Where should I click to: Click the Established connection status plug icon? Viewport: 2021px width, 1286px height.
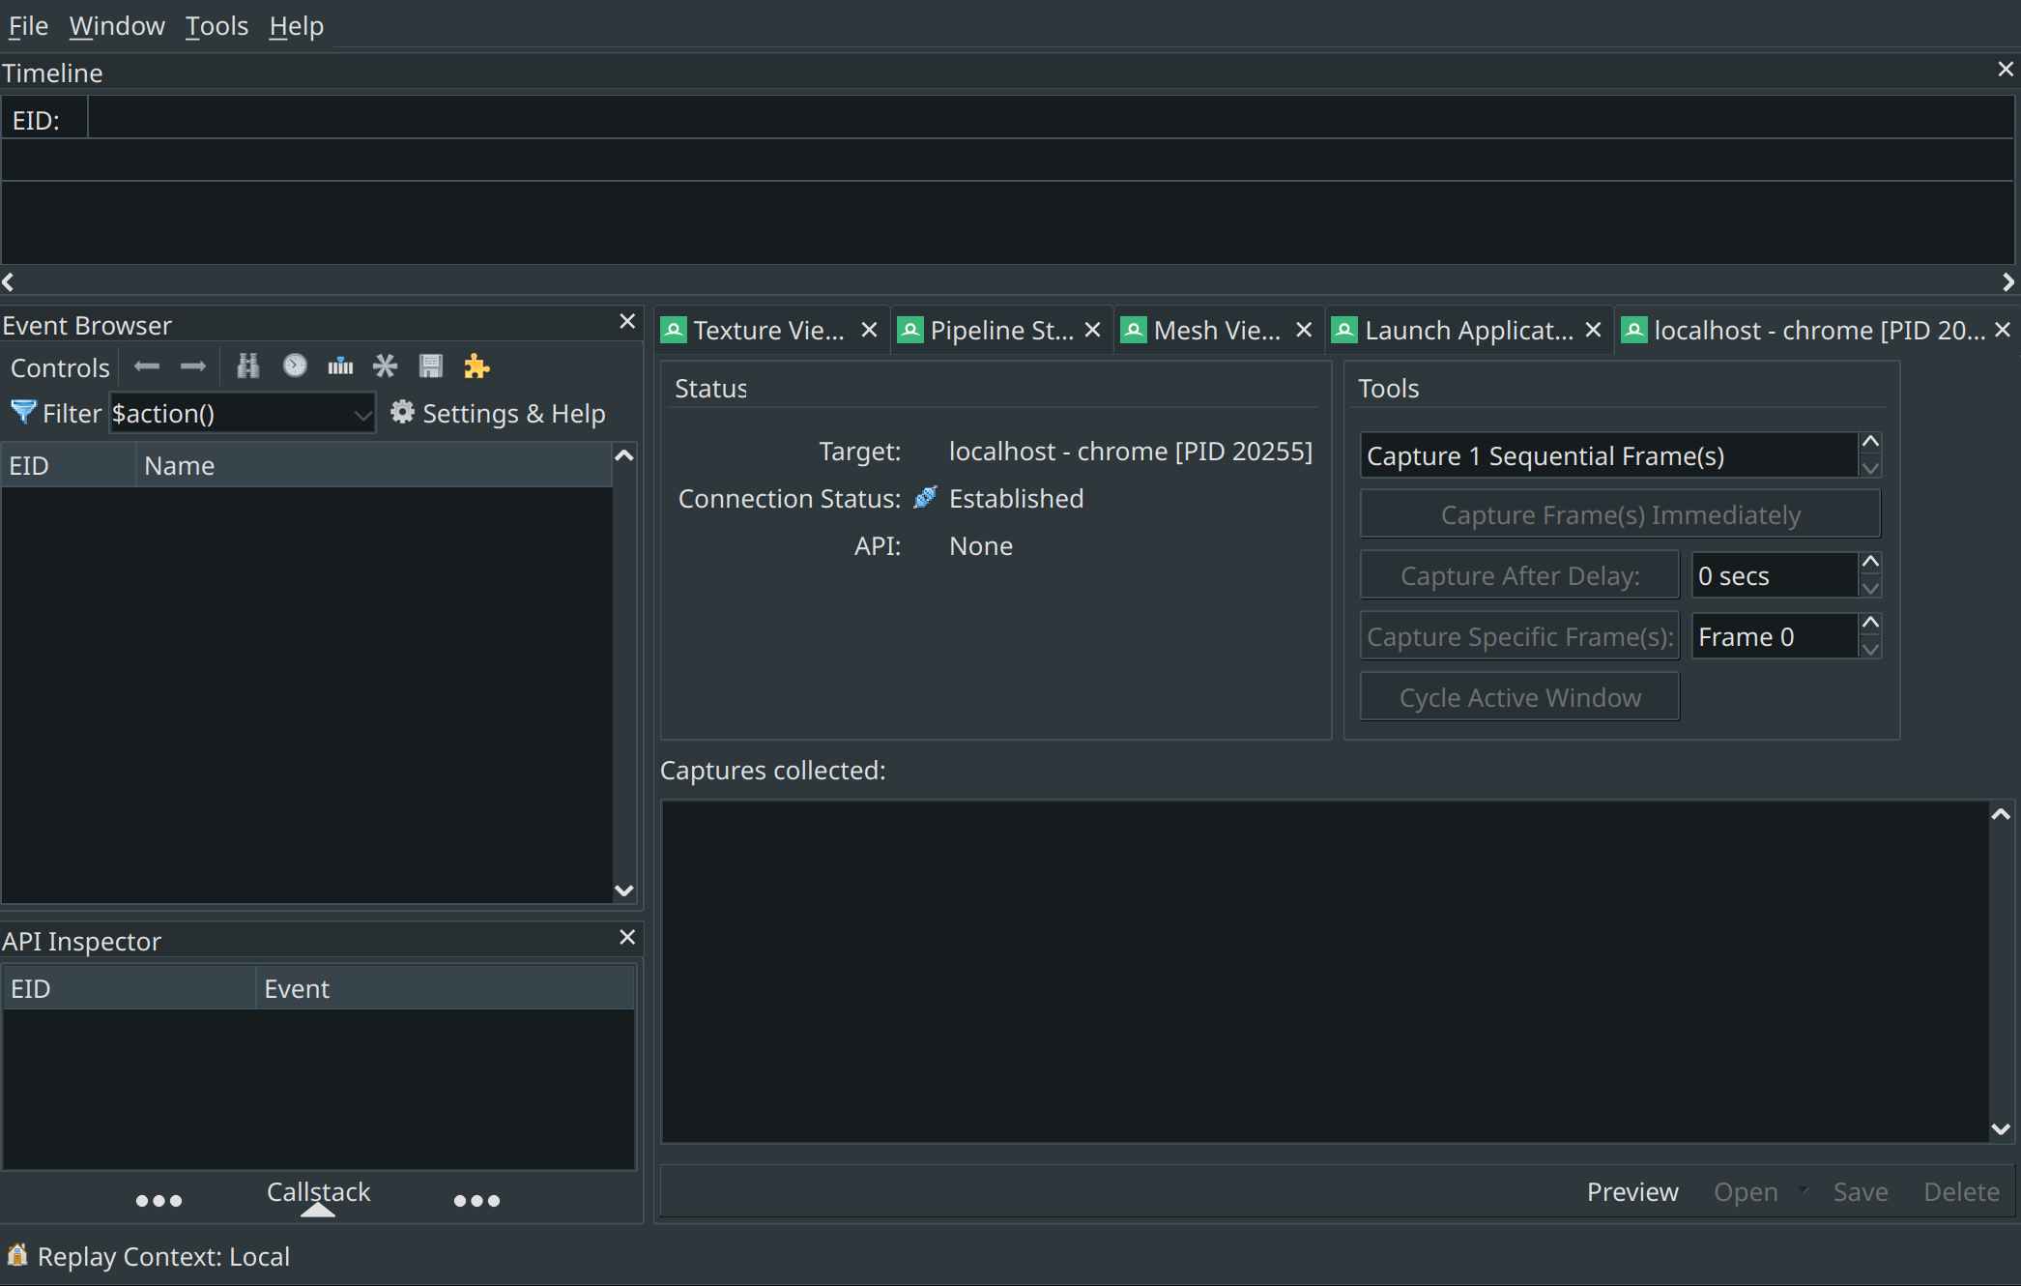(x=925, y=497)
